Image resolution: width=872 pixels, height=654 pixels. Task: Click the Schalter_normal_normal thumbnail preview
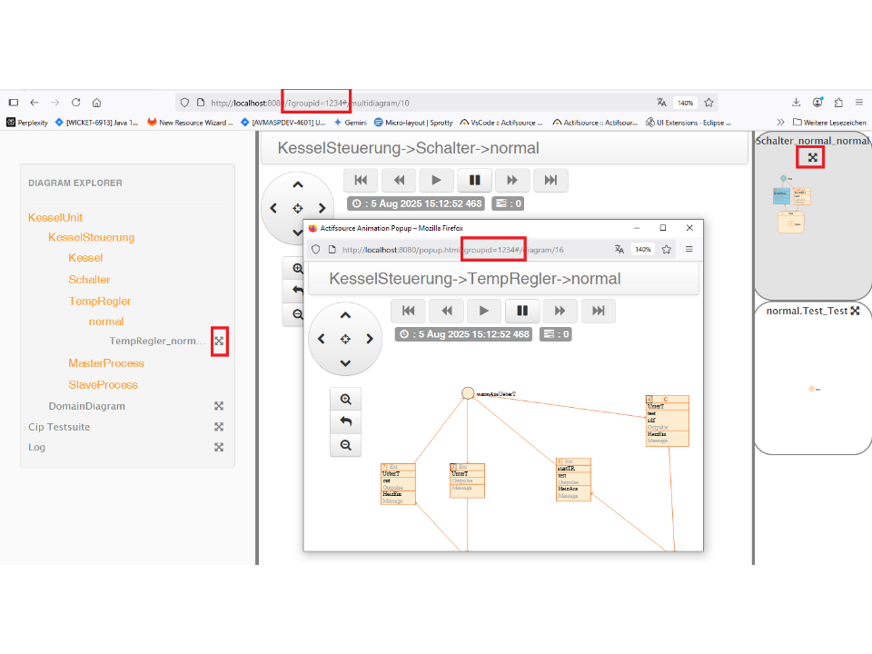791,209
